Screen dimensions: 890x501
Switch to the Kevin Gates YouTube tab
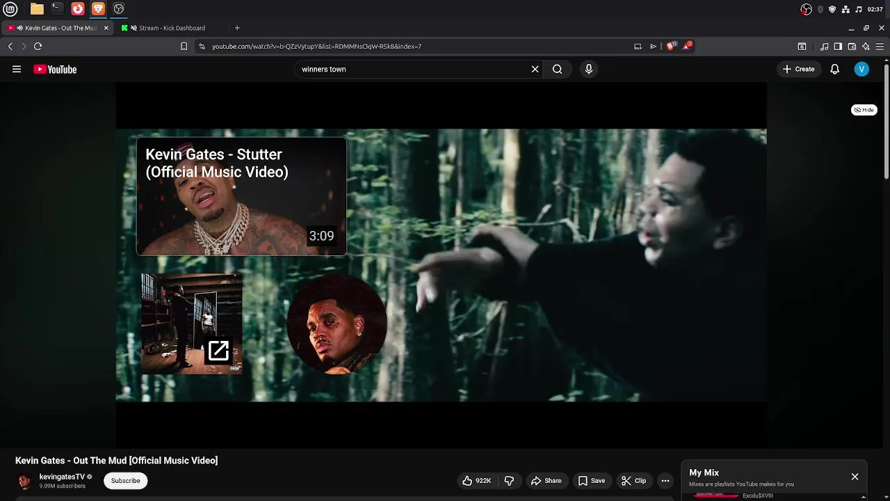58,28
